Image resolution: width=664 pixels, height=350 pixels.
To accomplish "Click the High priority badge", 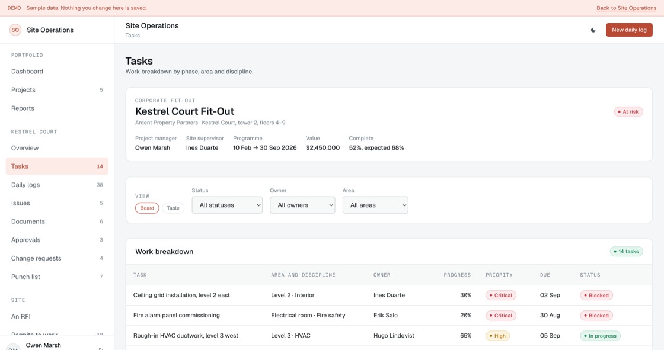I will coord(497,336).
